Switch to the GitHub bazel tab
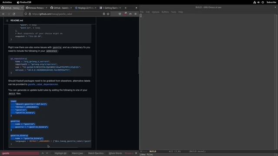Viewport: 278px width, 156px height. click(x=61, y=8)
